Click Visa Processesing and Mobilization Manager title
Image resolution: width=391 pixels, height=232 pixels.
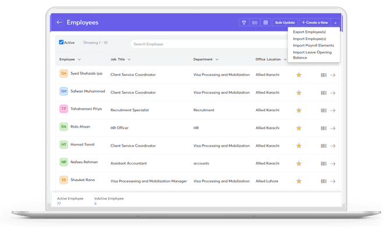point(148,182)
